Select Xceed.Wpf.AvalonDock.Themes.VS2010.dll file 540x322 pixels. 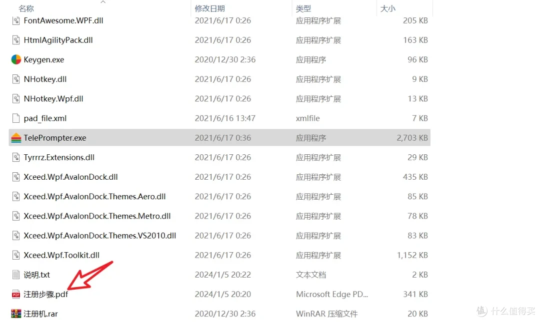click(x=100, y=236)
